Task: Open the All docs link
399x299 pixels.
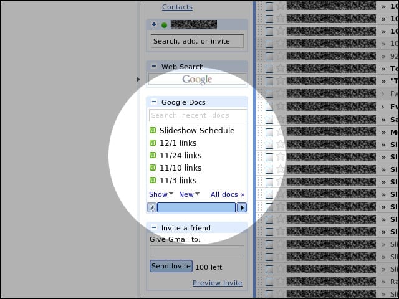Action: coord(228,194)
